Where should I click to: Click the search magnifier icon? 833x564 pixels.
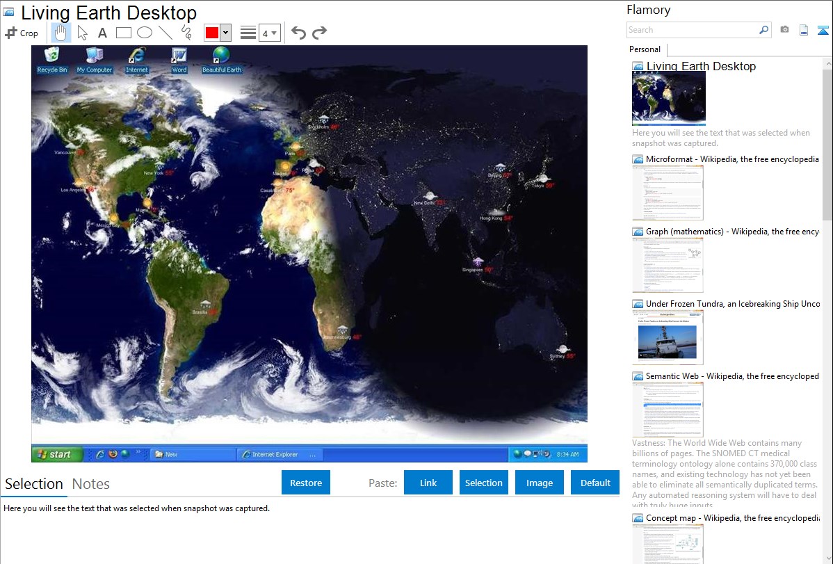[x=763, y=30]
